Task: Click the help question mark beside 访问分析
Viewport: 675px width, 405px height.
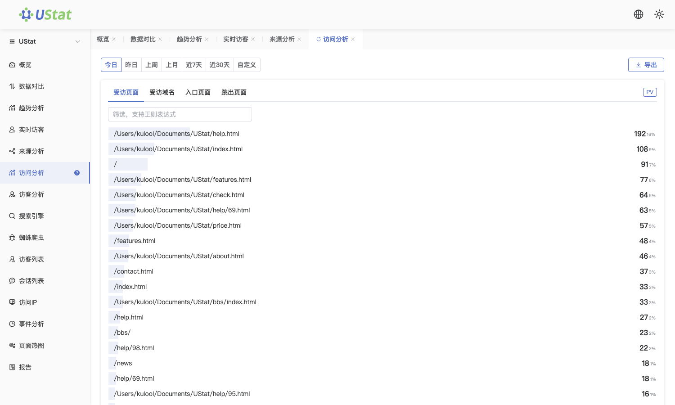Action: [77, 173]
